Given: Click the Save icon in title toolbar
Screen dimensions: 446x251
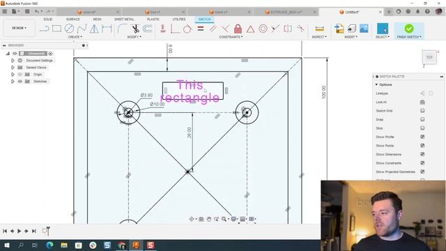Looking at the screenshot, I should click(27, 12).
